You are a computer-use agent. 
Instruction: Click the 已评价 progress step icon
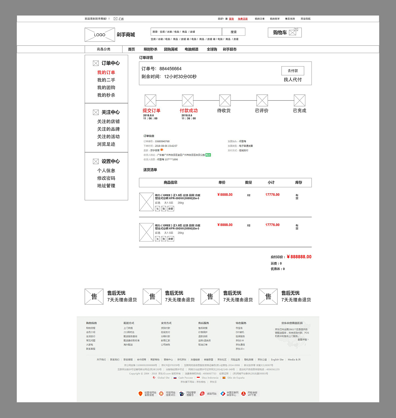[x=262, y=101]
